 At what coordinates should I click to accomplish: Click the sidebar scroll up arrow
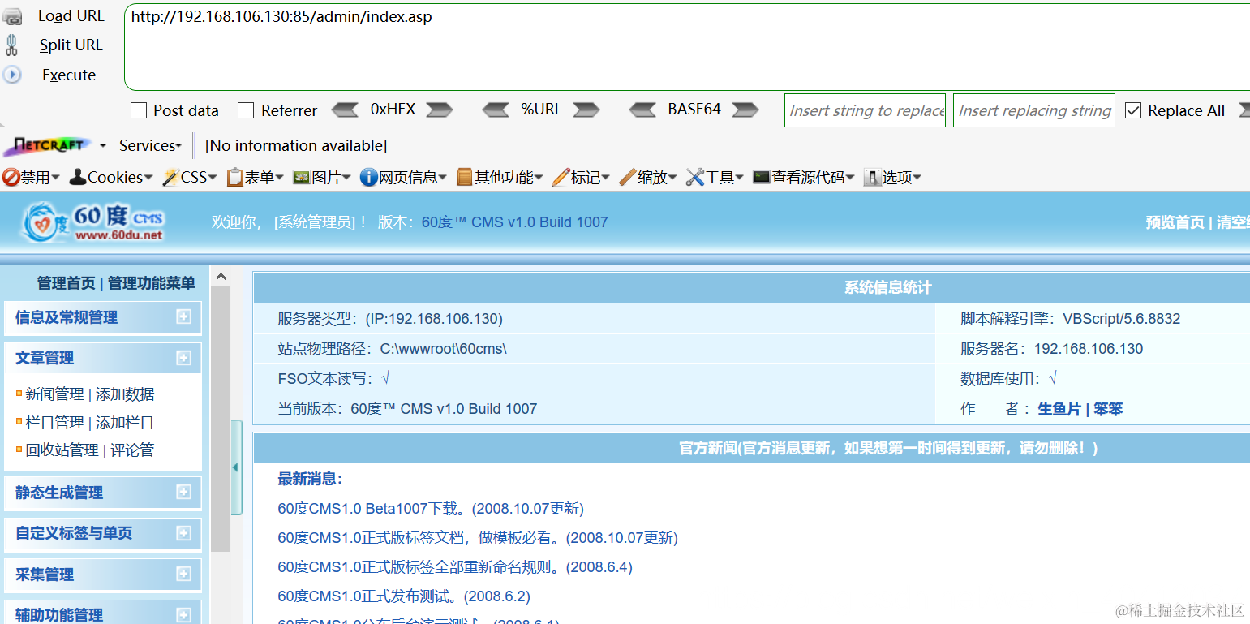point(221,277)
